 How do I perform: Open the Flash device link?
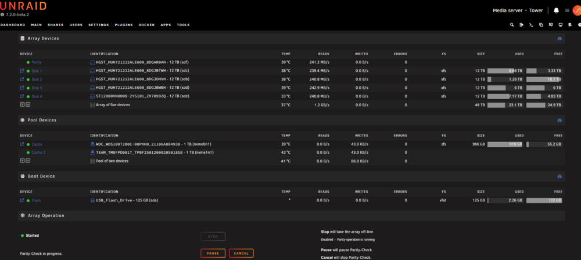click(x=36, y=200)
